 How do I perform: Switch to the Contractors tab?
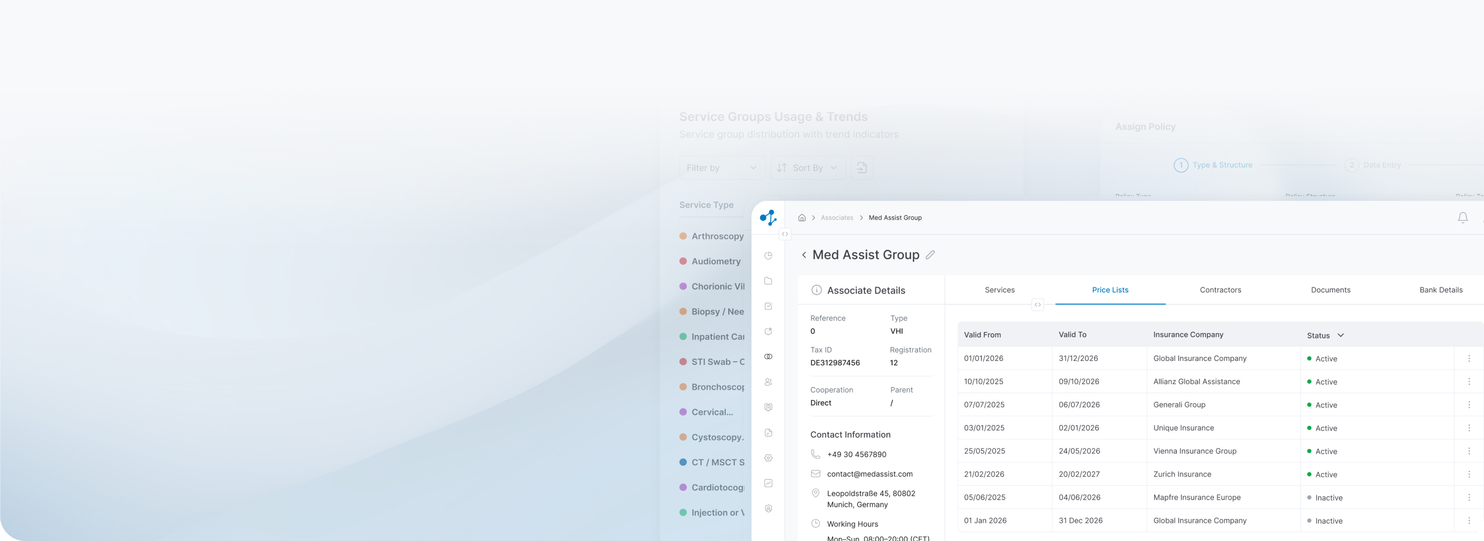[x=1220, y=290]
